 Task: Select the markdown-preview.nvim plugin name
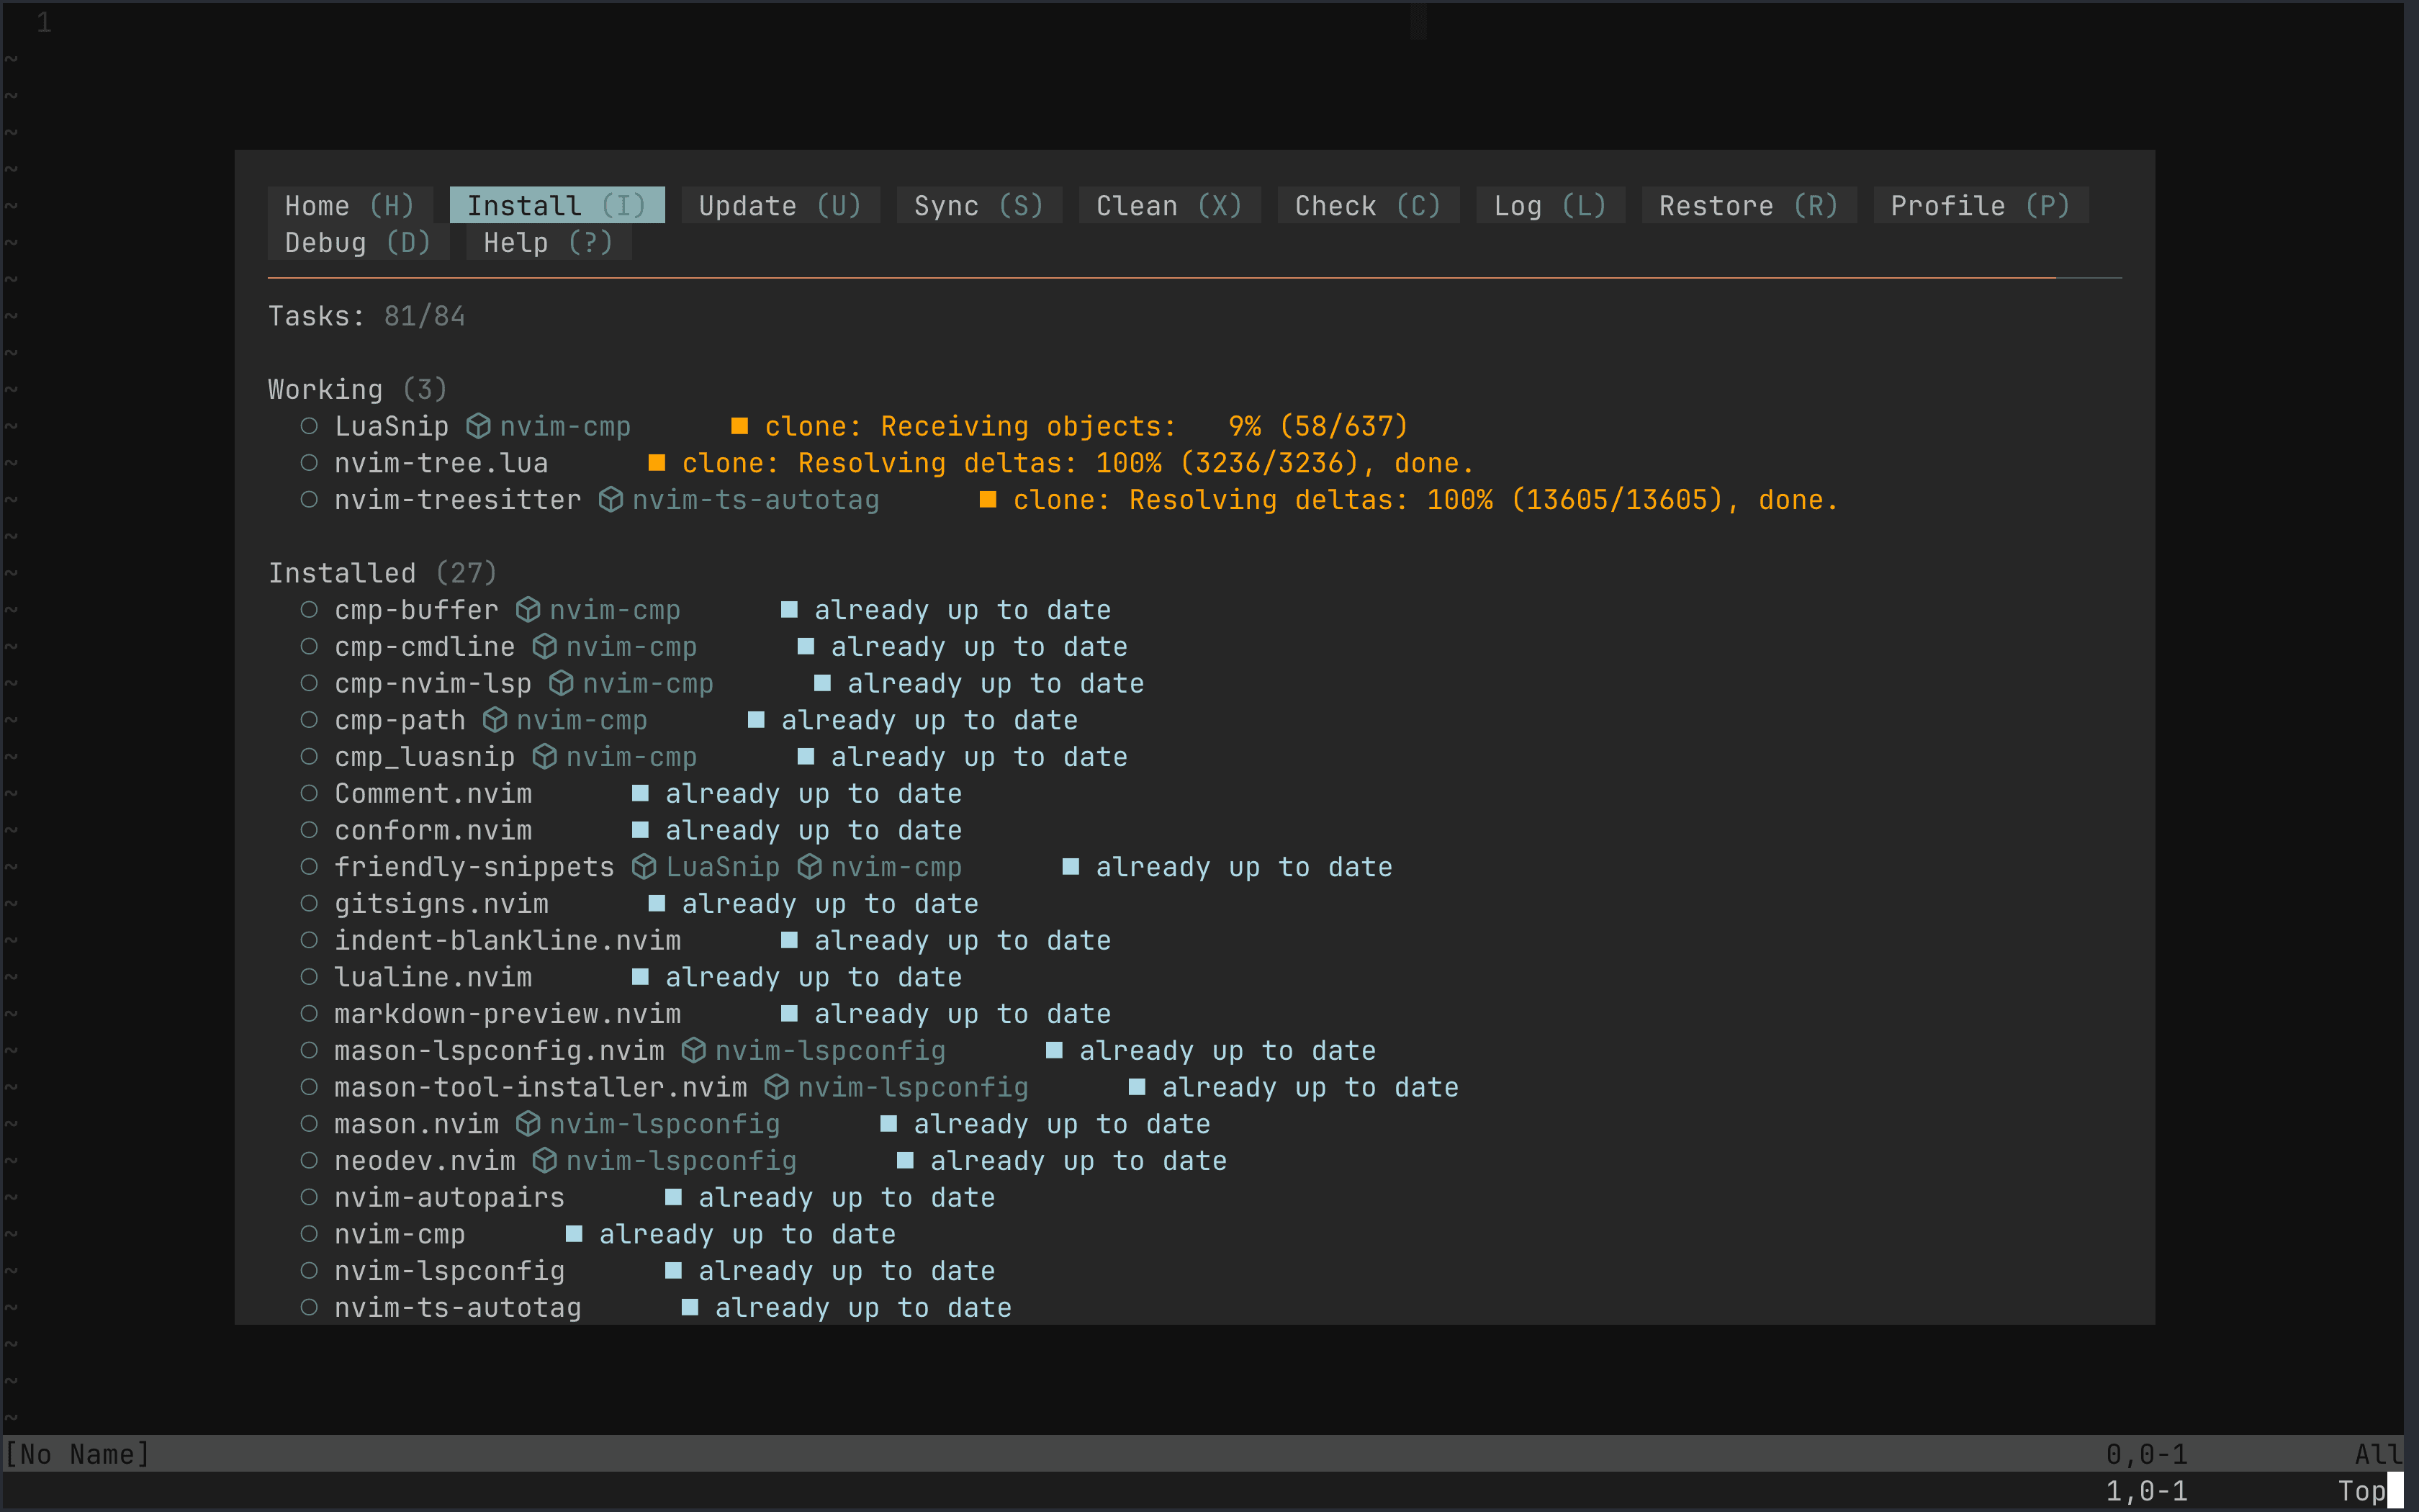coord(508,1015)
